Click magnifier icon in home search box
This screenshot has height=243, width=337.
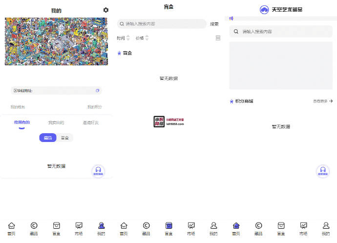tap(236, 32)
